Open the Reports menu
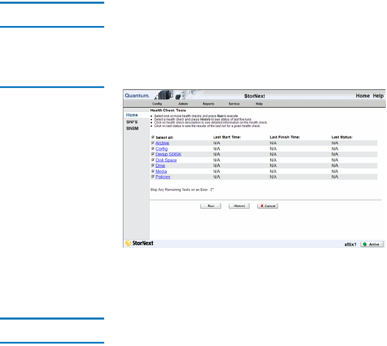This screenshot has height=346, width=387. tap(208, 104)
